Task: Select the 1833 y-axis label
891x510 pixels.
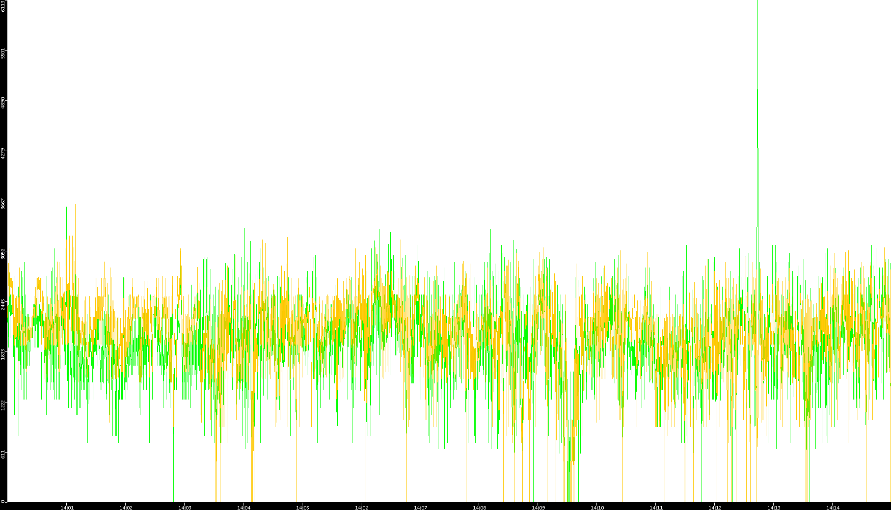Action: point(3,353)
